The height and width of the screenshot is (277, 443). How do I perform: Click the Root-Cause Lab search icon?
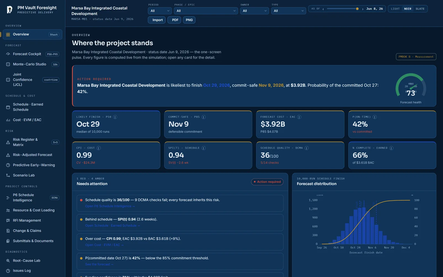[8, 261]
